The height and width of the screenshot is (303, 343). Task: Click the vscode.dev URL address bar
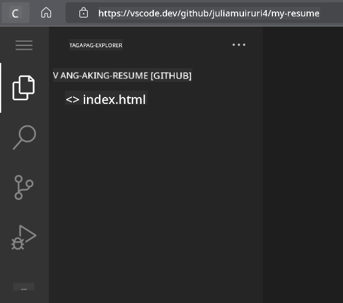(x=209, y=13)
